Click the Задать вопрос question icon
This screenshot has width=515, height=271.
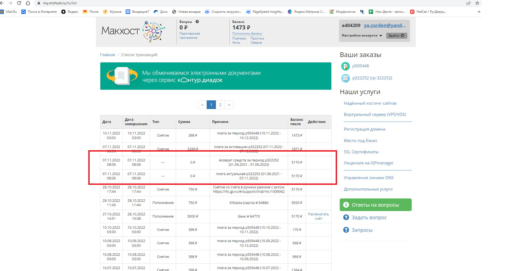click(x=346, y=217)
